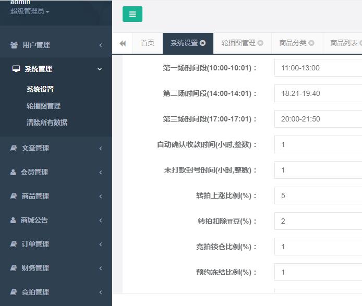Viewport: 362px width, 306px height.
Task: Click the 转拍上涨比例(%) input field
Action: [318, 195]
